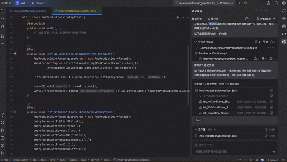Open the Terminal tool window
The image size is (287, 162).
click(3, 138)
